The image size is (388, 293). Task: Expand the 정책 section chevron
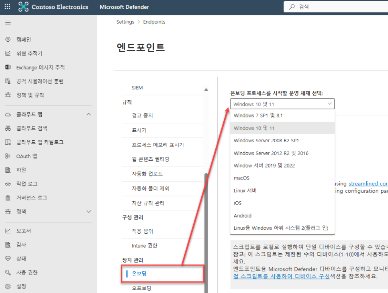(x=89, y=212)
